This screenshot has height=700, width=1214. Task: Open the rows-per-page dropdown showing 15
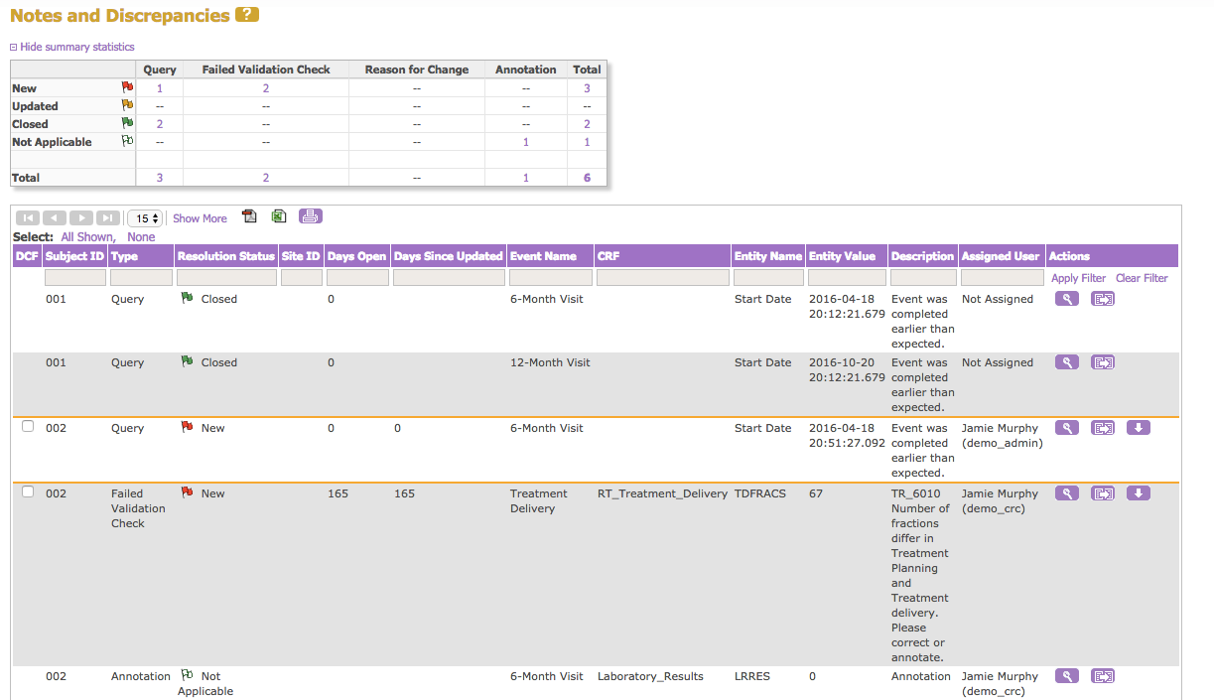pos(145,218)
